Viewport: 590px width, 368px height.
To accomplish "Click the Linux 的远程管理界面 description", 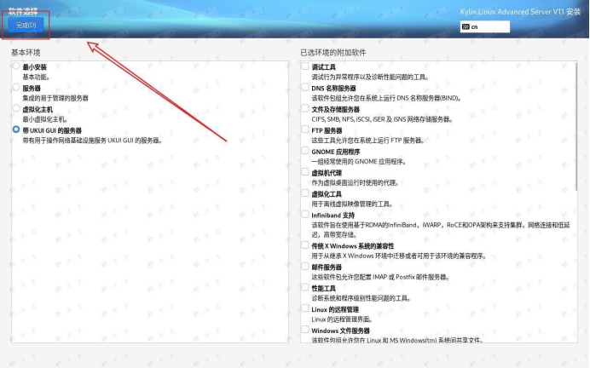I will pos(342,319).
